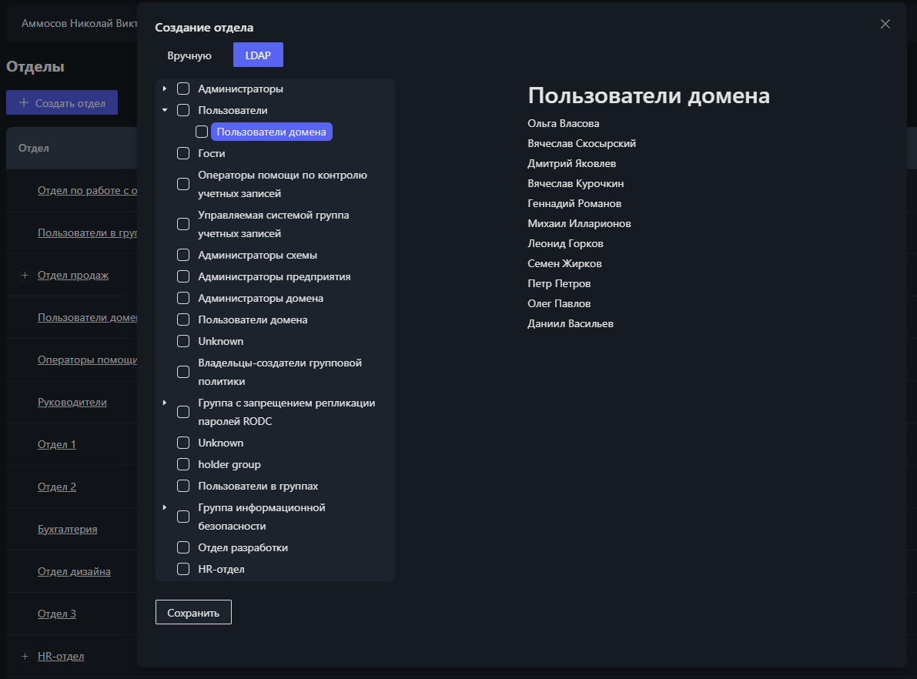Collapse the Пользователи tree node

164,110
